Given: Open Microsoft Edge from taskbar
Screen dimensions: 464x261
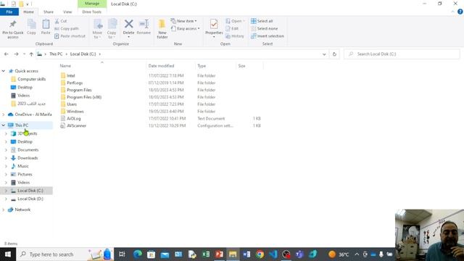Looking at the screenshot, I should point(138,254).
